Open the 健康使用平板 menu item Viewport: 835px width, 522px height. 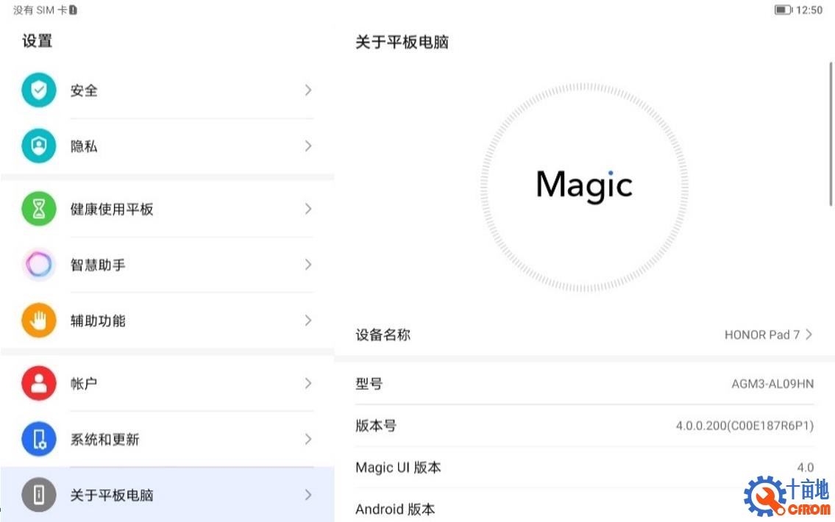167,209
